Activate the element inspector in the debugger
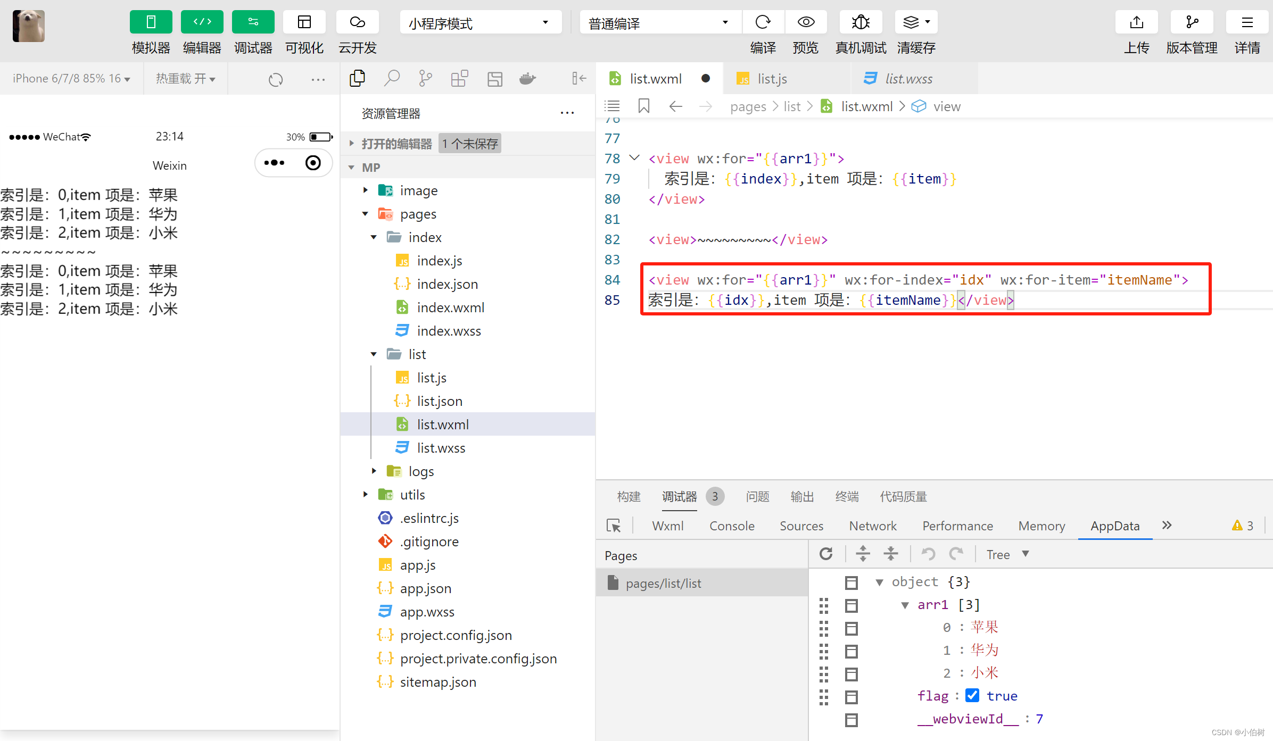Screen dimensions: 1273x741 point(615,526)
